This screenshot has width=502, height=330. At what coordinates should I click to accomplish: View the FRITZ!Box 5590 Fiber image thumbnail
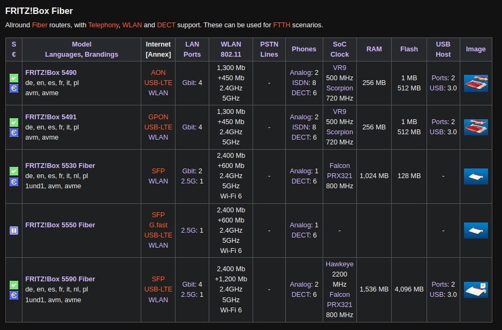pos(475,290)
